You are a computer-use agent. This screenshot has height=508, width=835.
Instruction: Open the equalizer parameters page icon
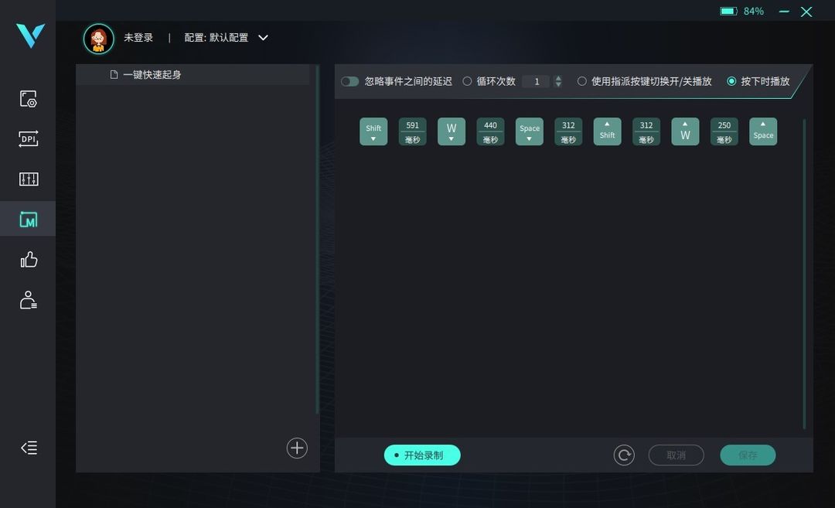(x=29, y=179)
